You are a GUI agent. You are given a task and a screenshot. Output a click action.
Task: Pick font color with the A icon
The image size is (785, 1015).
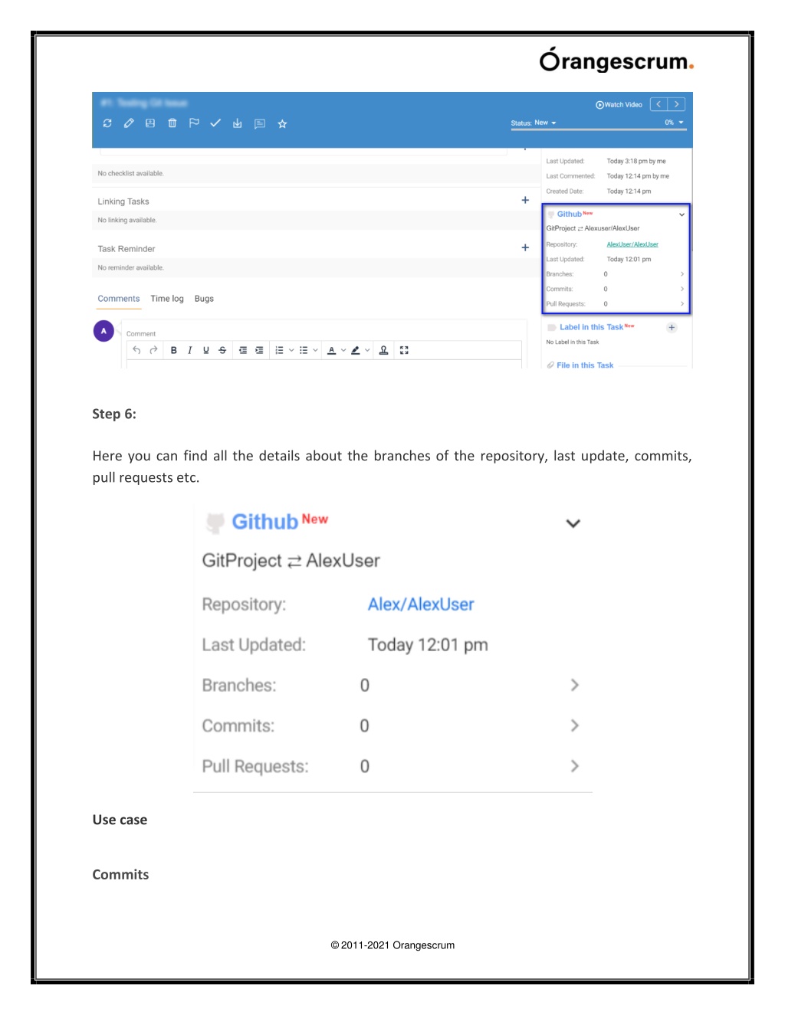331,350
